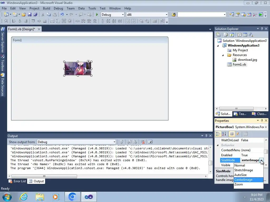Screen dimensions: 270x202
Task: Open Internet Explorer from the taskbar
Action: (23, 197)
